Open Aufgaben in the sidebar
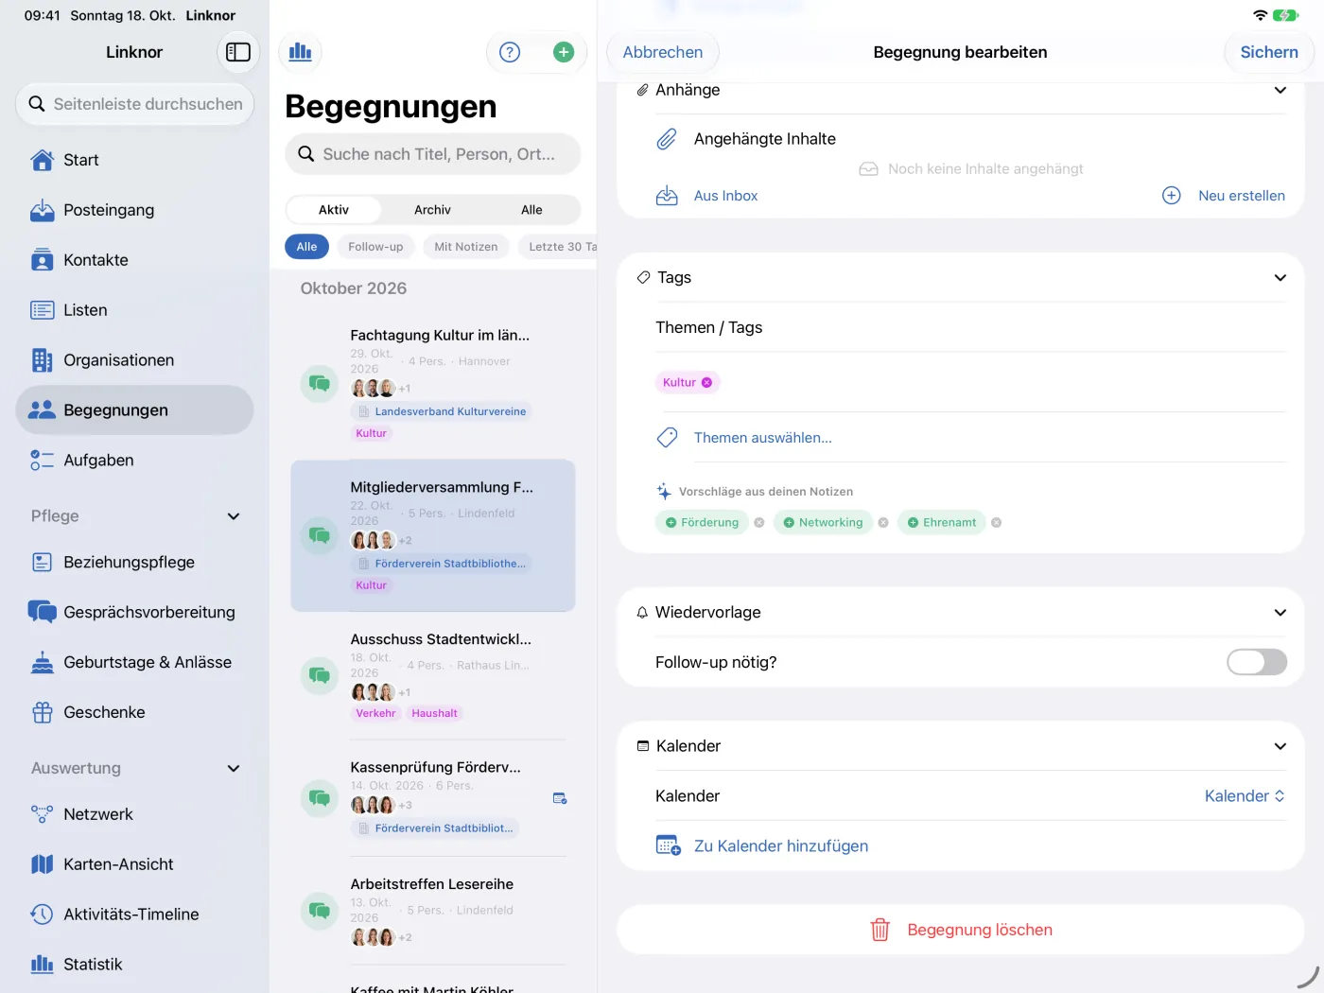Viewport: 1324px width, 993px height. pos(134,461)
